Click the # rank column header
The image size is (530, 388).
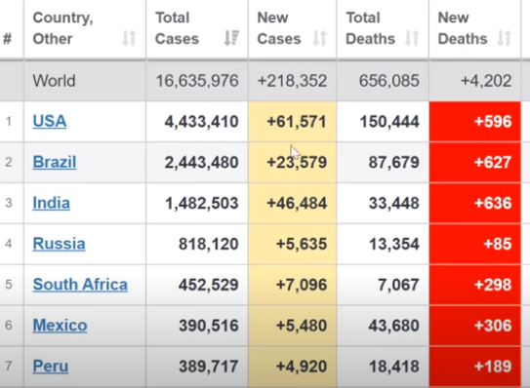point(8,38)
